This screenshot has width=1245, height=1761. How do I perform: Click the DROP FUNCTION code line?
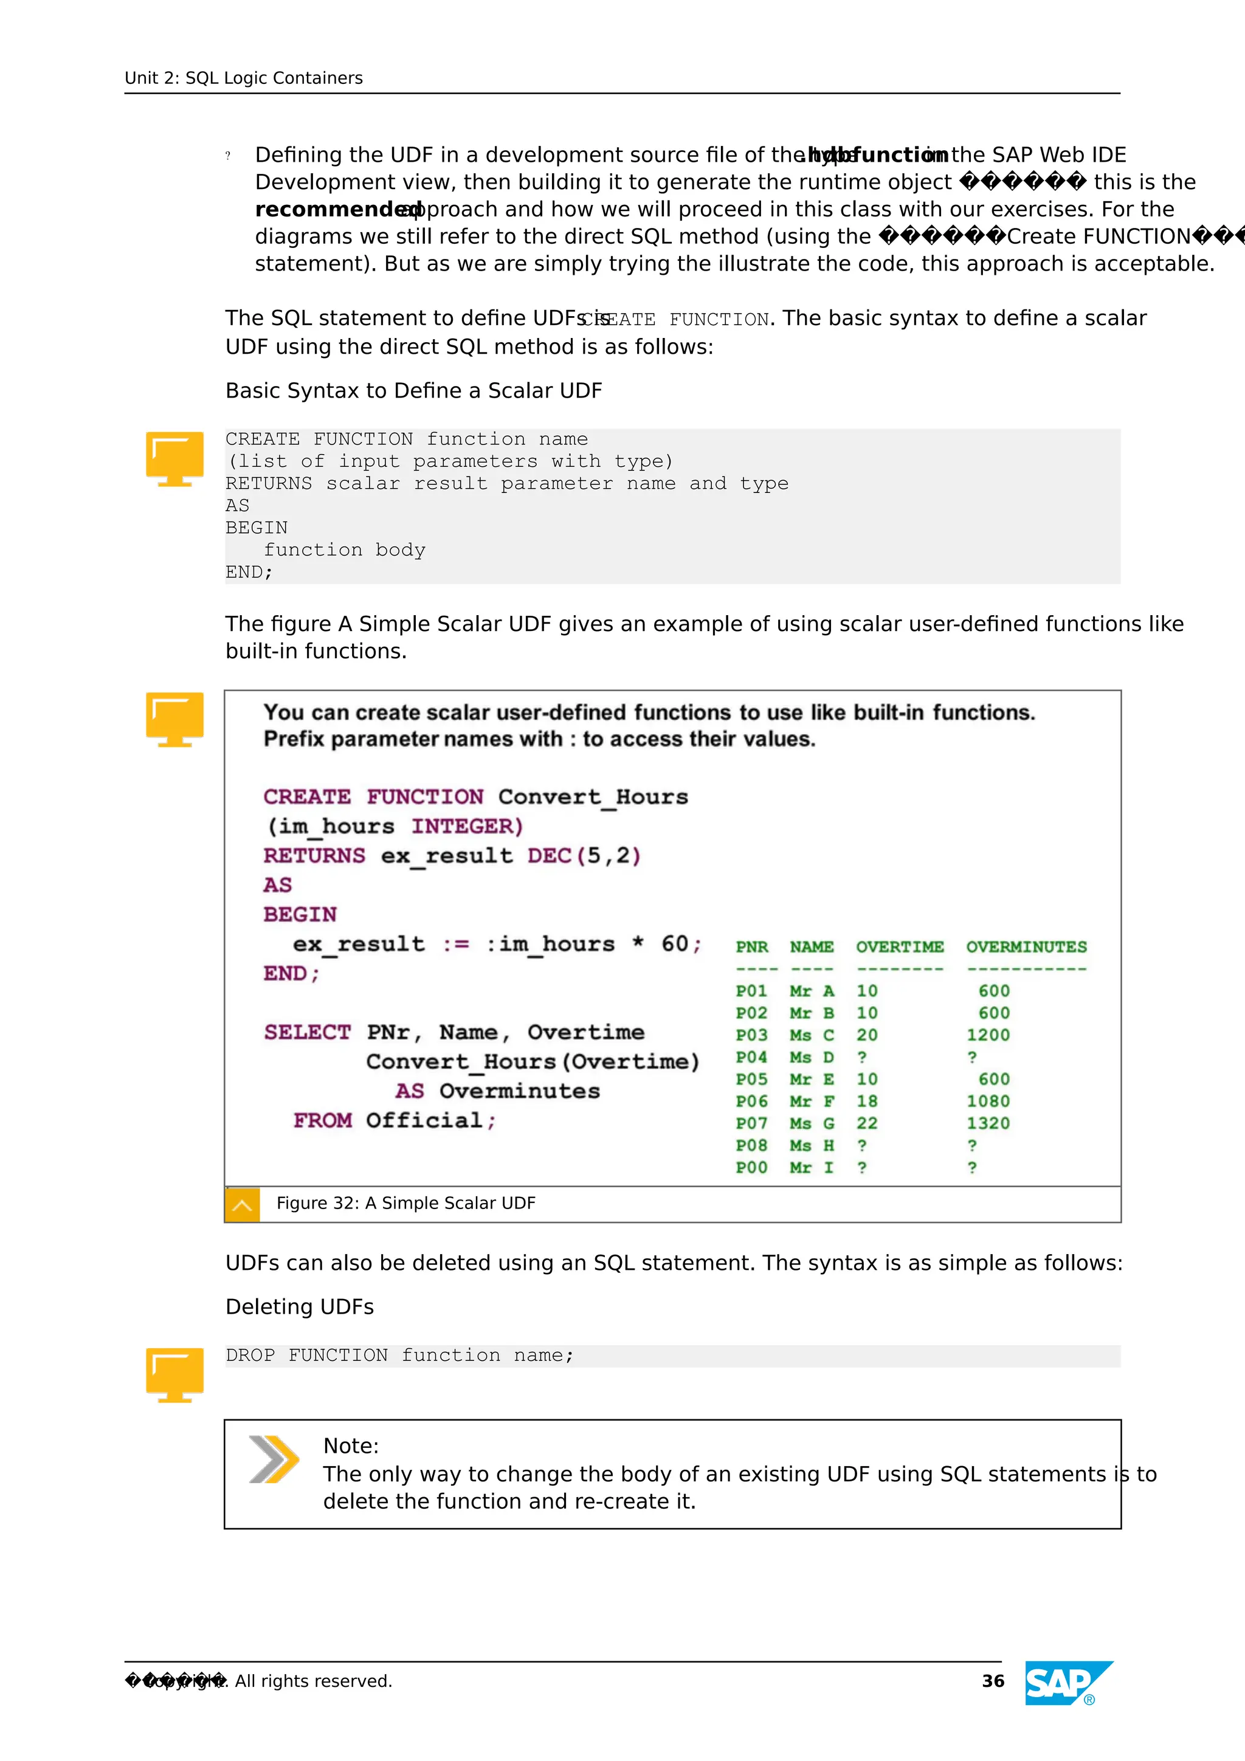click(399, 1356)
